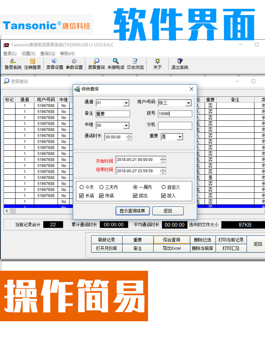Click the 开始时间 spinner arrows
This screenshot has width=265, height=353.
[x=163, y=160]
